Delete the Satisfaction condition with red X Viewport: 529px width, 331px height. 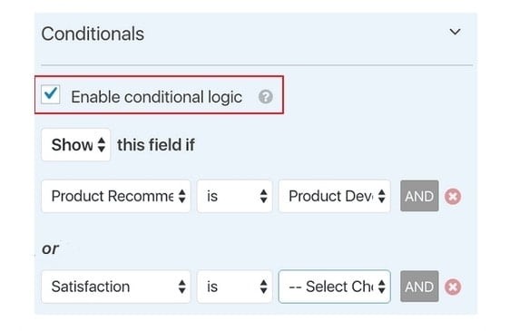(453, 287)
